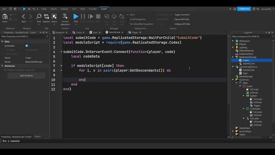Click the help question mark icon
The height and width of the screenshot is (155, 275).
tap(254, 9)
